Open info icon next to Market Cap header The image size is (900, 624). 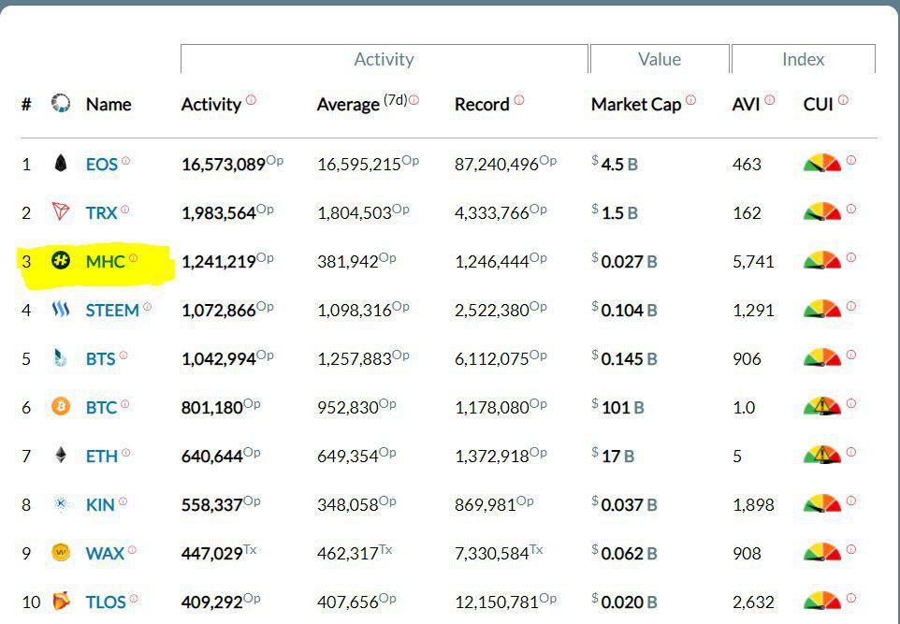pyautogui.click(x=690, y=100)
